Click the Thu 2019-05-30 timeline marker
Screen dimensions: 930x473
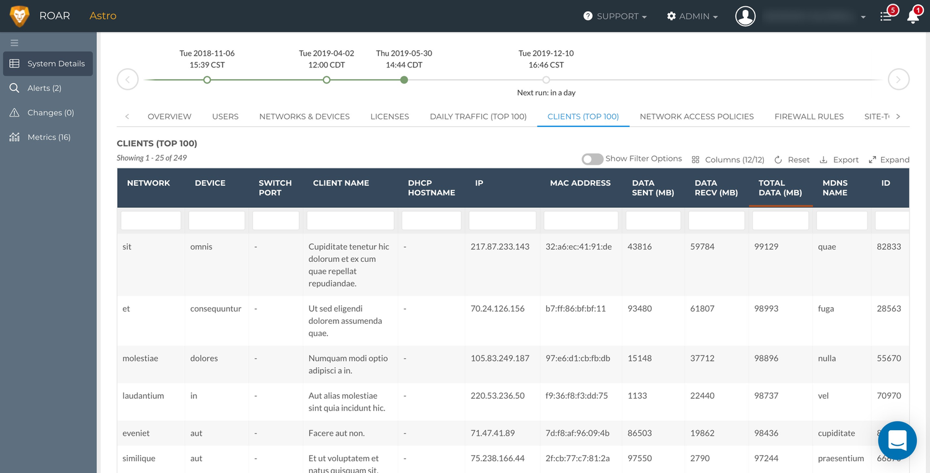404,80
